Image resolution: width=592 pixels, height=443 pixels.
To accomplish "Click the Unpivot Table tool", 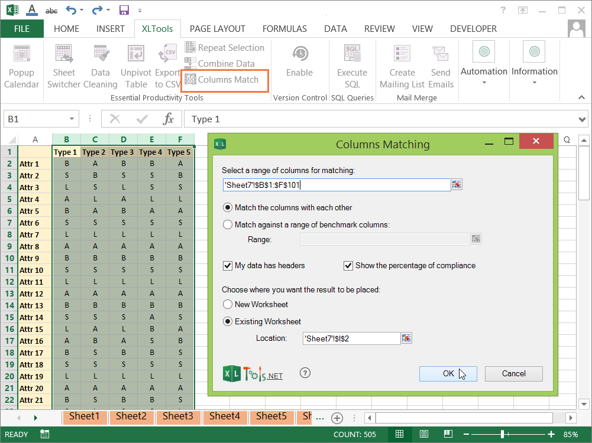I will coord(135,66).
